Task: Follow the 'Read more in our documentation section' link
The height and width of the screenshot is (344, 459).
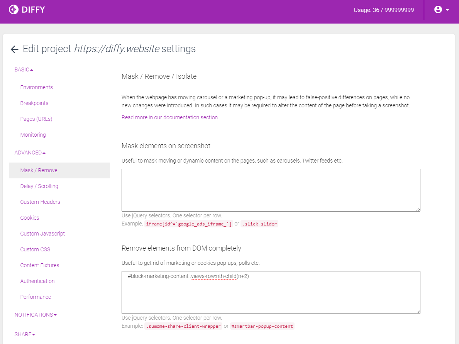Action: click(x=170, y=117)
